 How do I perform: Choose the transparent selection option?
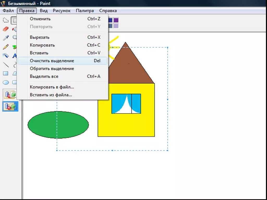tap(10, 107)
